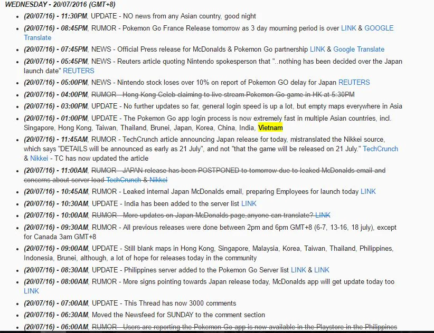434x333 pixels.
Task: Click the "(20/07/16) - 05:00PM" timestamp
Action: (56, 82)
